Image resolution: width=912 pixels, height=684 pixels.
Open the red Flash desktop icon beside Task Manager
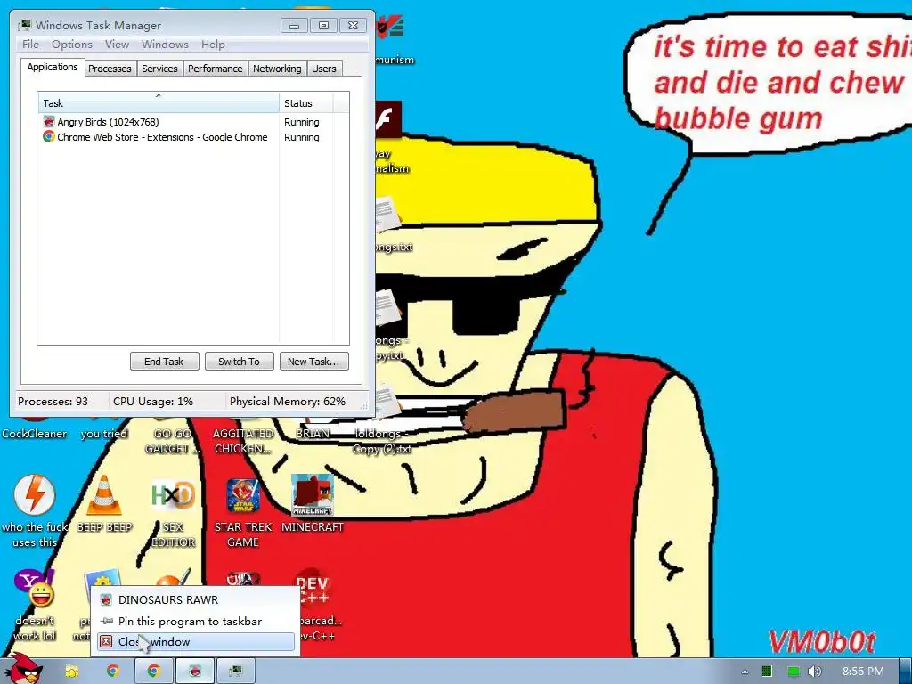(388, 119)
